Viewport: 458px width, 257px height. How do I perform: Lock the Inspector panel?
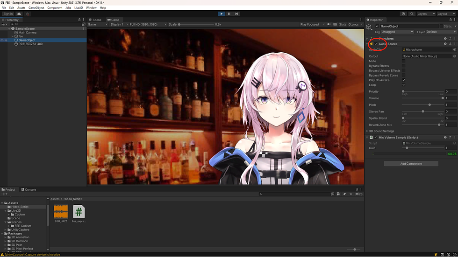450,20
